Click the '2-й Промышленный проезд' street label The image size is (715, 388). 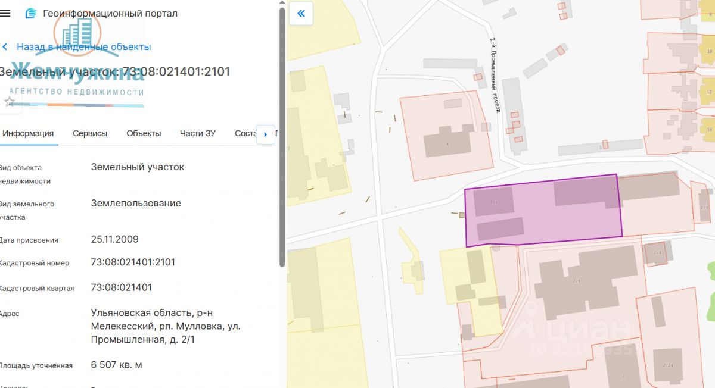point(495,74)
